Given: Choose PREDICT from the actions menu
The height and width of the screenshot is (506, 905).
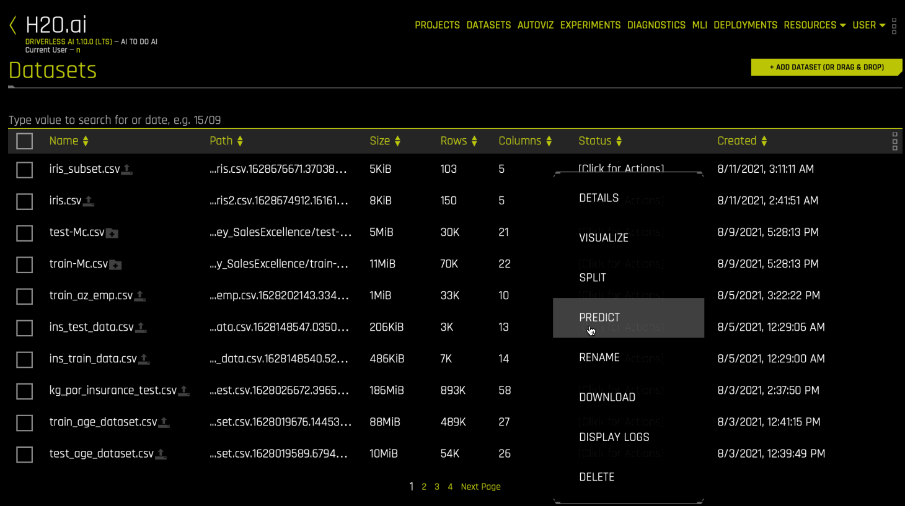Looking at the screenshot, I should click(629, 318).
